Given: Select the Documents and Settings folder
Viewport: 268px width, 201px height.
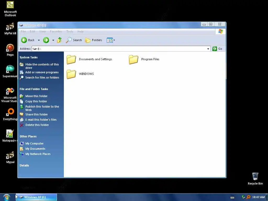Looking at the screenshot, I should click(x=89, y=59).
